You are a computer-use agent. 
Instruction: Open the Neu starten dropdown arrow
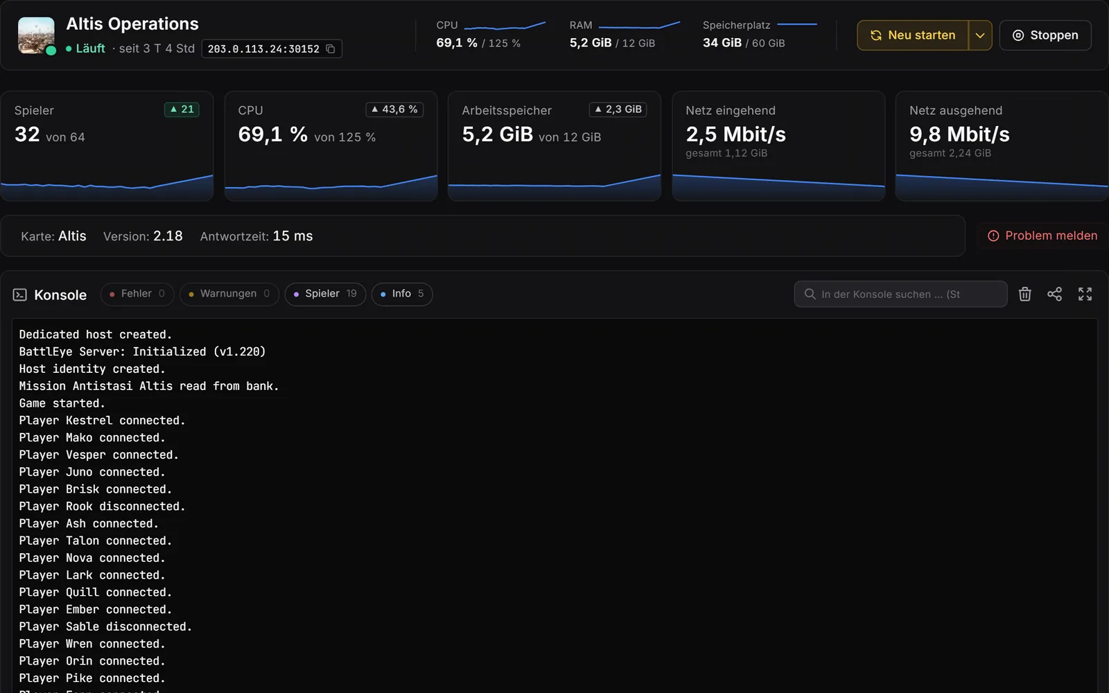[x=980, y=35]
